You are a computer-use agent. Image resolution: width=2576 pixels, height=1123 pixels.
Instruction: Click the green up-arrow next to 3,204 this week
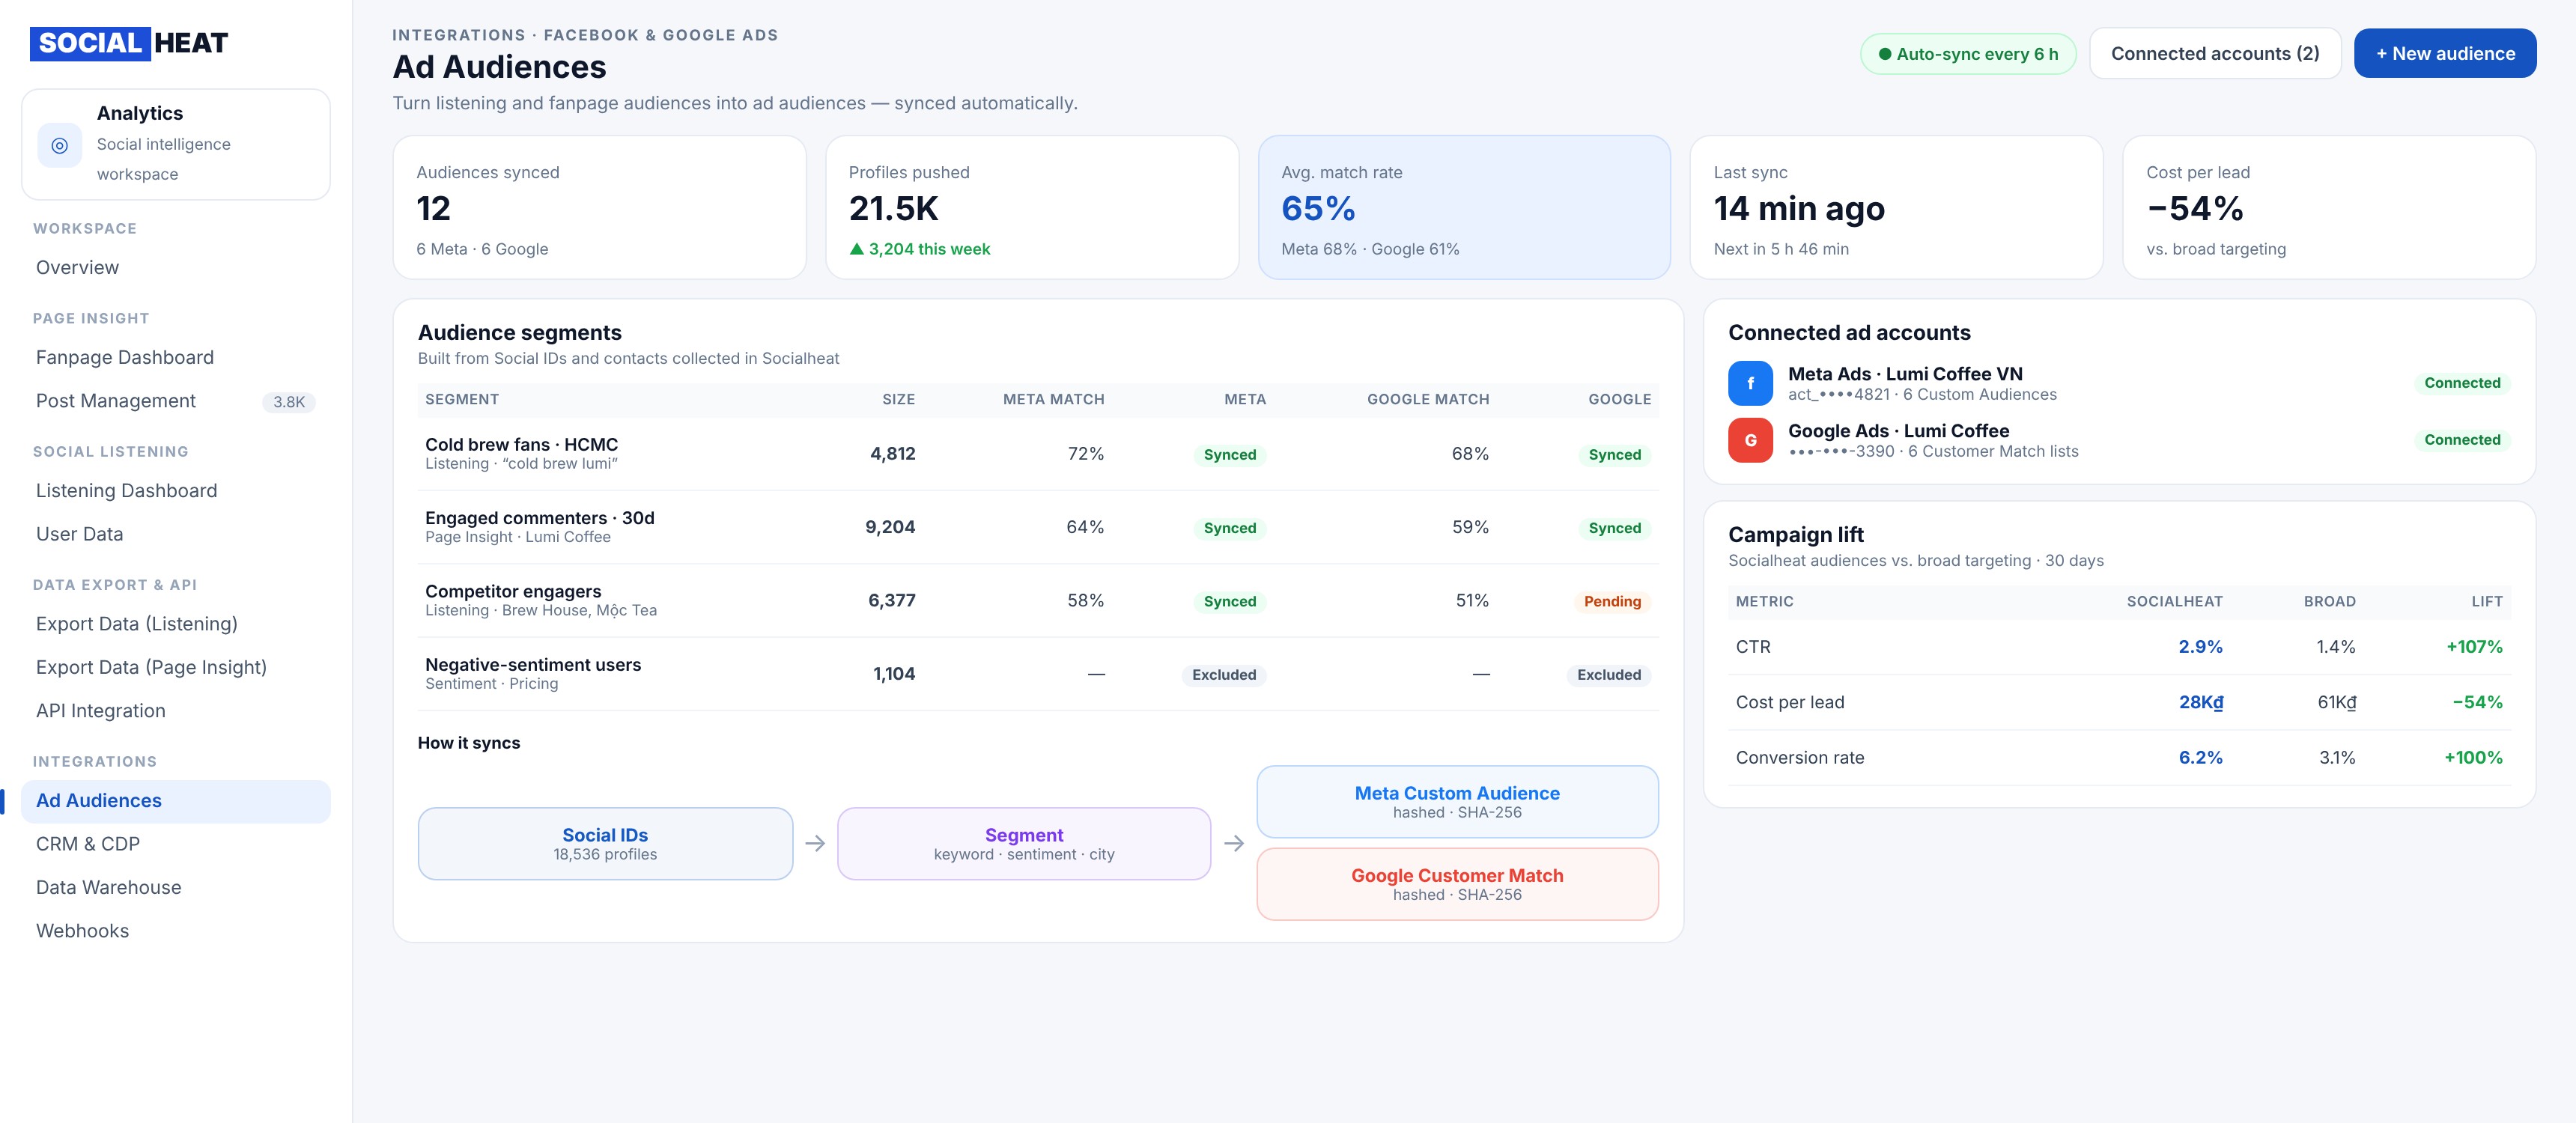click(x=856, y=249)
